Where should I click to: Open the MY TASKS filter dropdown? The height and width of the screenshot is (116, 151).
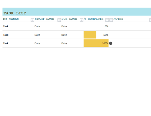click(x=32, y=20)
